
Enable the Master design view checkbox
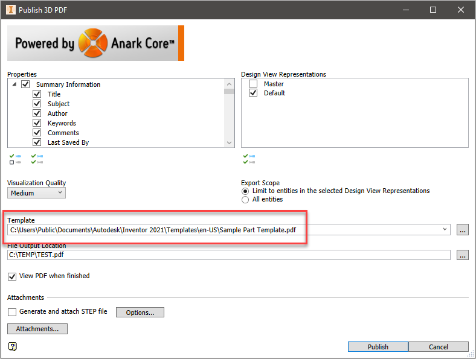253,83
